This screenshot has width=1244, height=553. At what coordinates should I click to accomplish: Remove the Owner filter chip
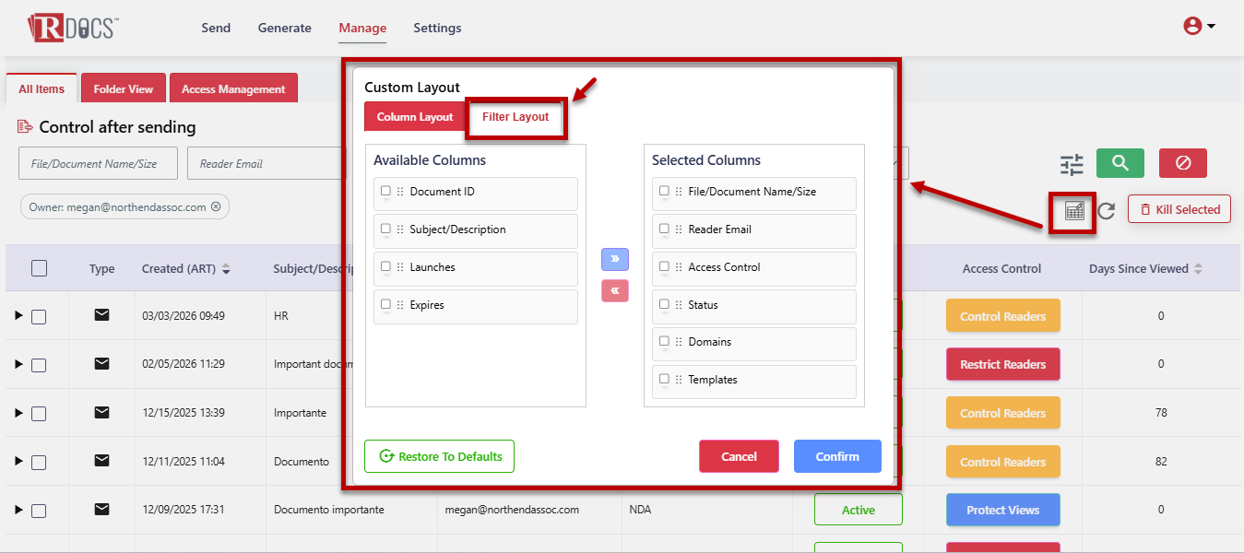click(216, 207)
